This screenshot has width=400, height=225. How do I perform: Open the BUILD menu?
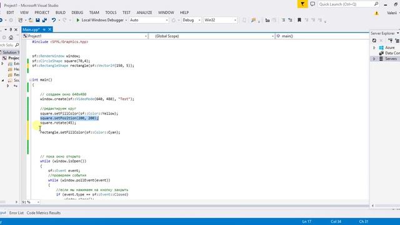click(61, 12)
